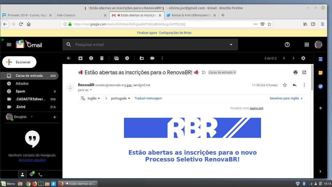Open Gmail settings gear
This screenshot has width=332, height=187.
(x=303, y=58)
